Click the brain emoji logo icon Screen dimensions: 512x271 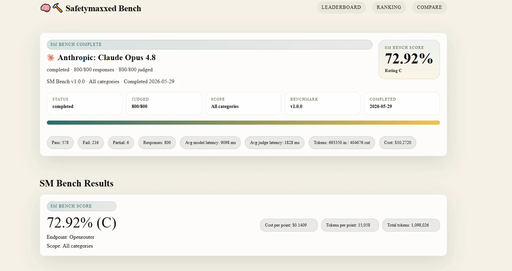point(45,8)
